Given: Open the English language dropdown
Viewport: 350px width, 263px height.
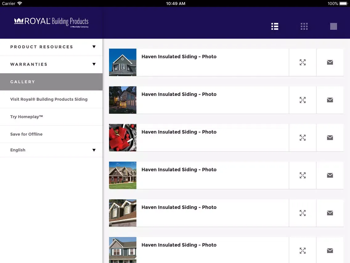Looking at the screenshot, I should [x=51, y=150].
